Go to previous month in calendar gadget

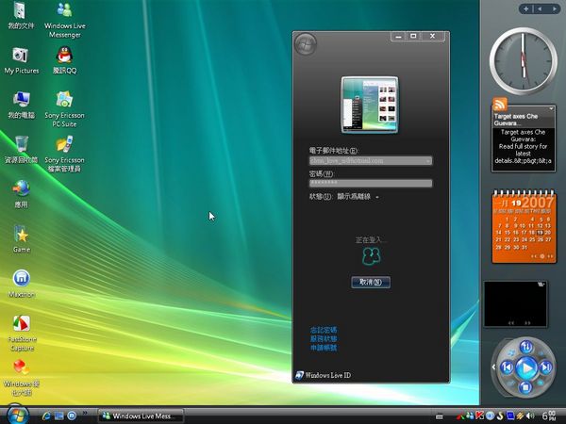click(534, 256)
